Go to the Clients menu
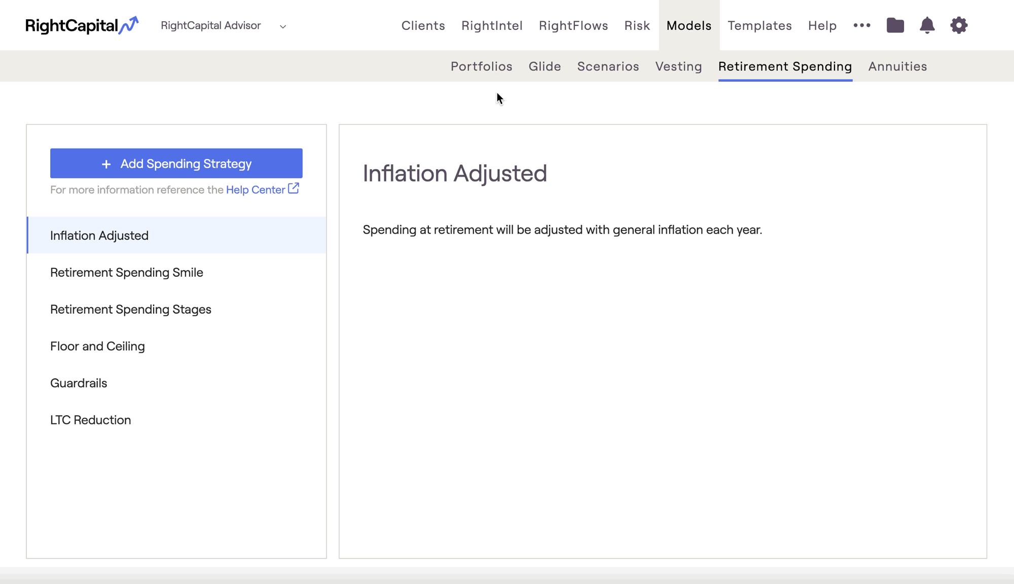This screenshot has width=1014, height=584. [x=423, y=25]
